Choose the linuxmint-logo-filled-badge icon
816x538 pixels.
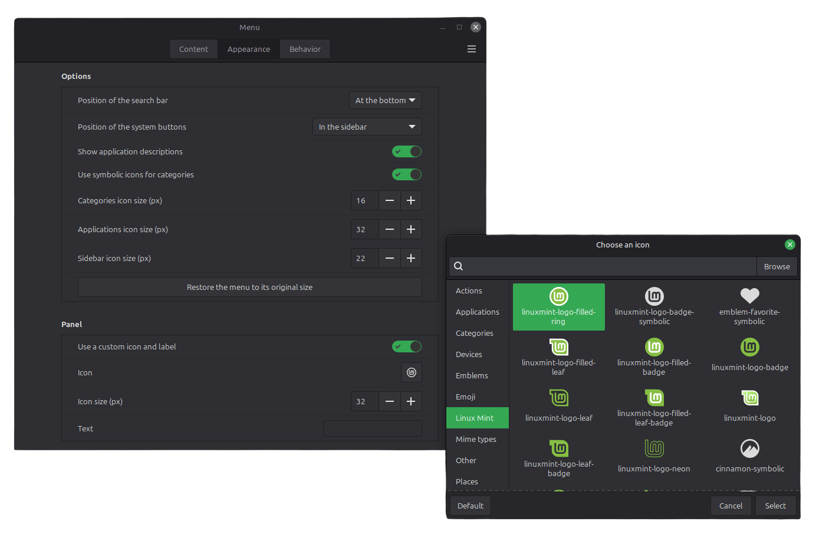(654, 357)
